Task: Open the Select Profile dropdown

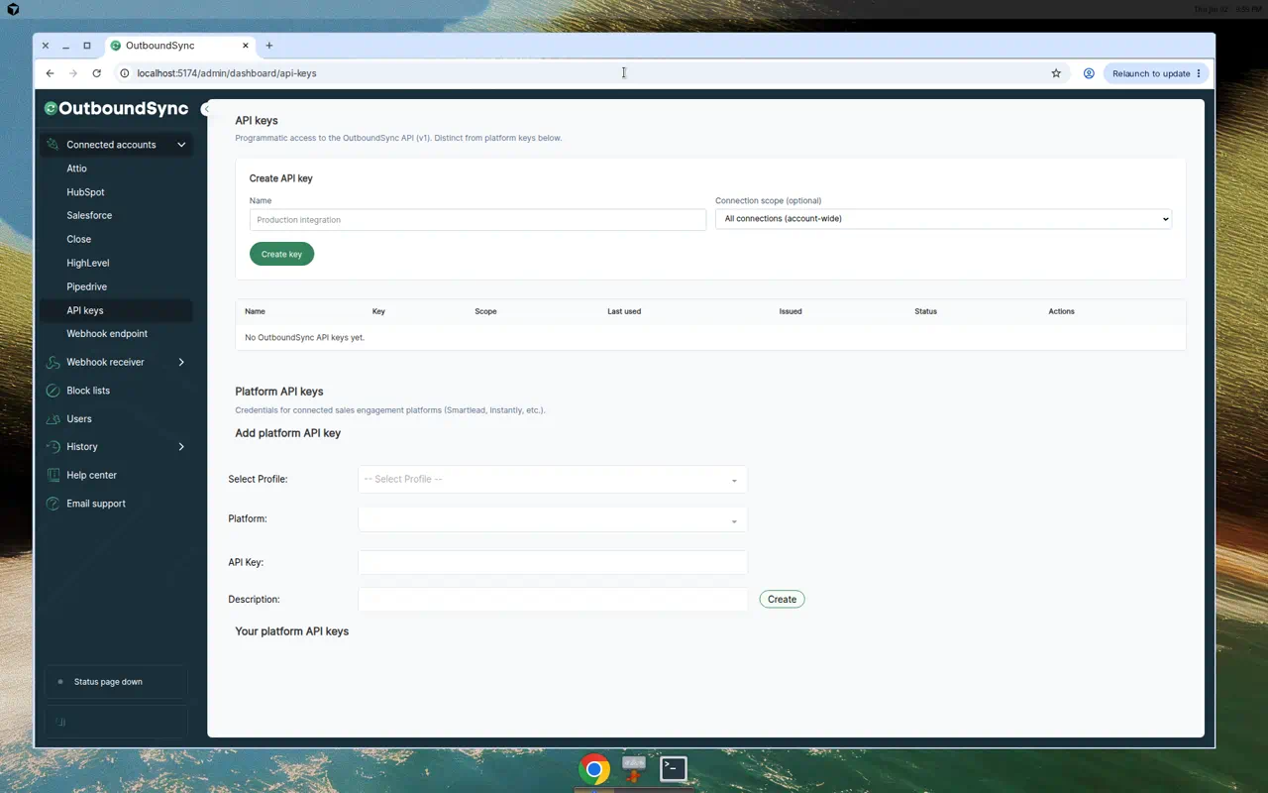Action: [x=552, y=480]
